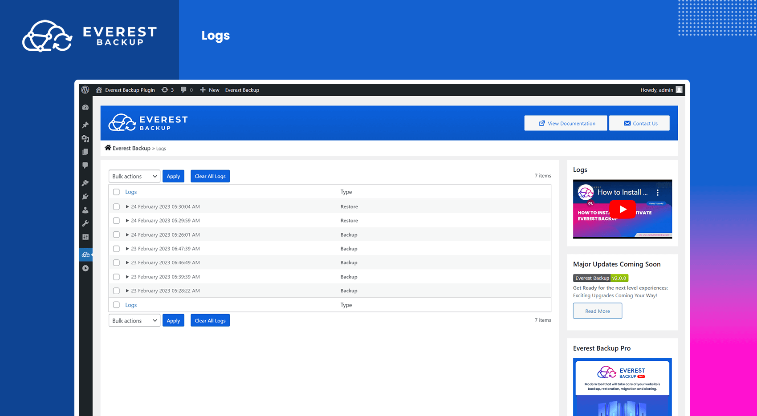Viewport: 757px width, 416px height.
Task: Sort by the bottom Logs column header
Action: point(131,305)
